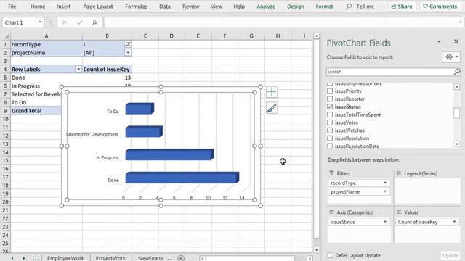Click the Update button
The width and height of the screenshot is (465, 261).
[450, 255]
